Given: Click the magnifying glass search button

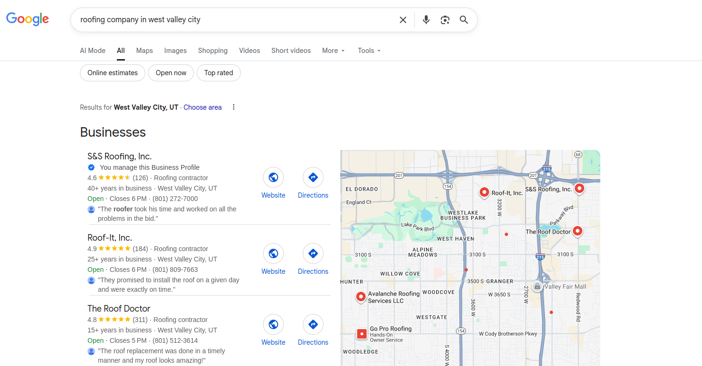Looking at the screenshot, I should pos(464,20).
